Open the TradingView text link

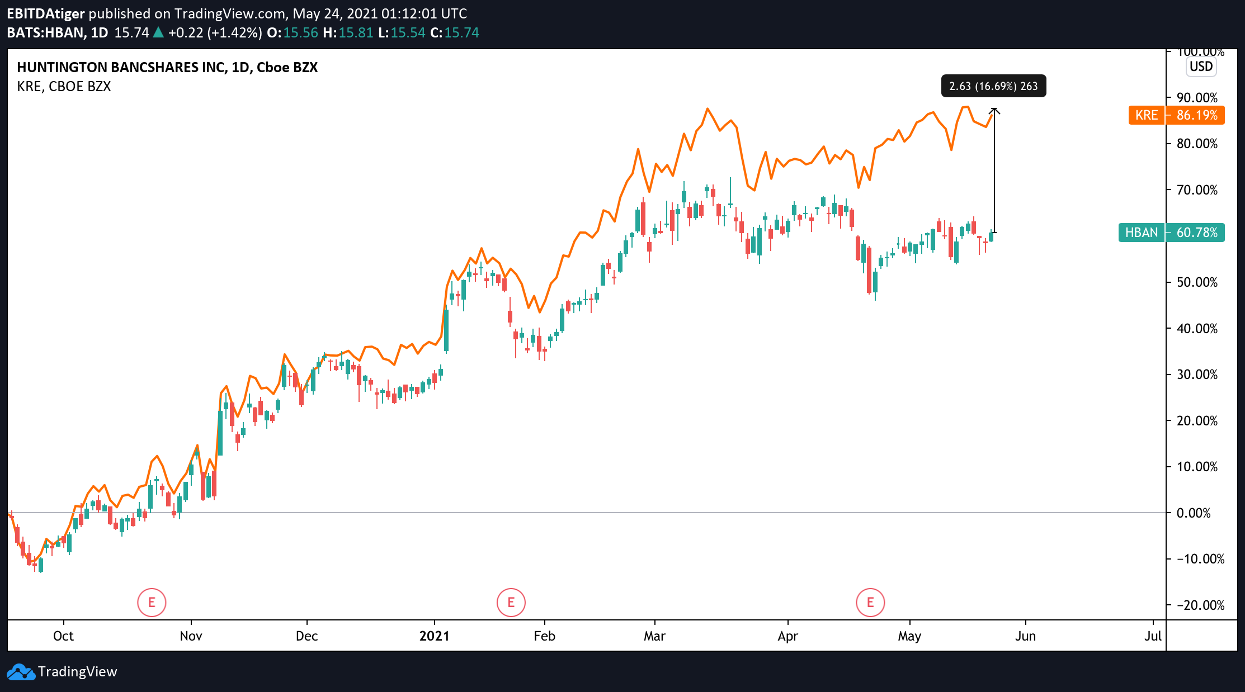(78, 672)
